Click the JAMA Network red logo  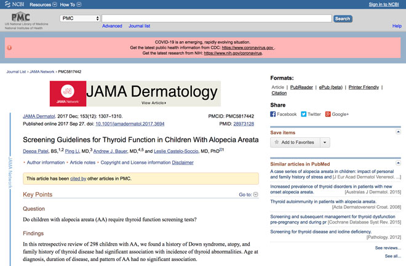click(x=68, y=94)
